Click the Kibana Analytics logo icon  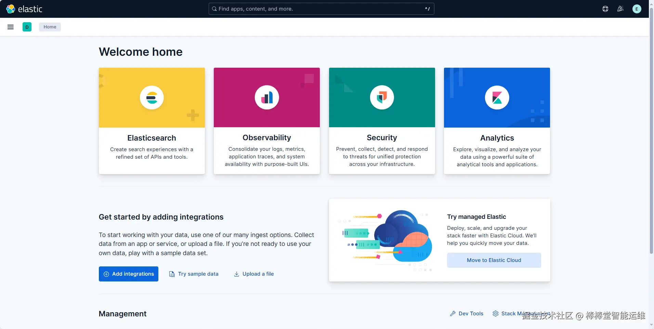coord(497,97)
